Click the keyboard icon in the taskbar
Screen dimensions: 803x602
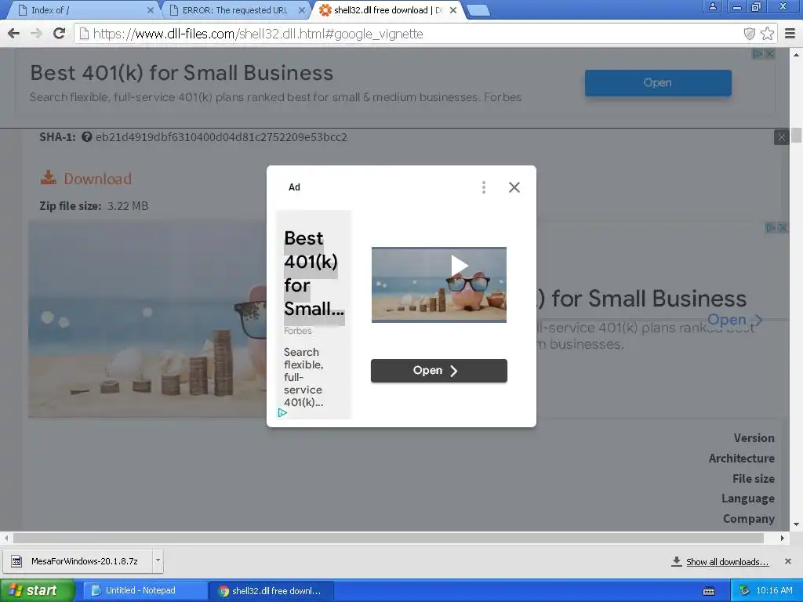point(709,591)
